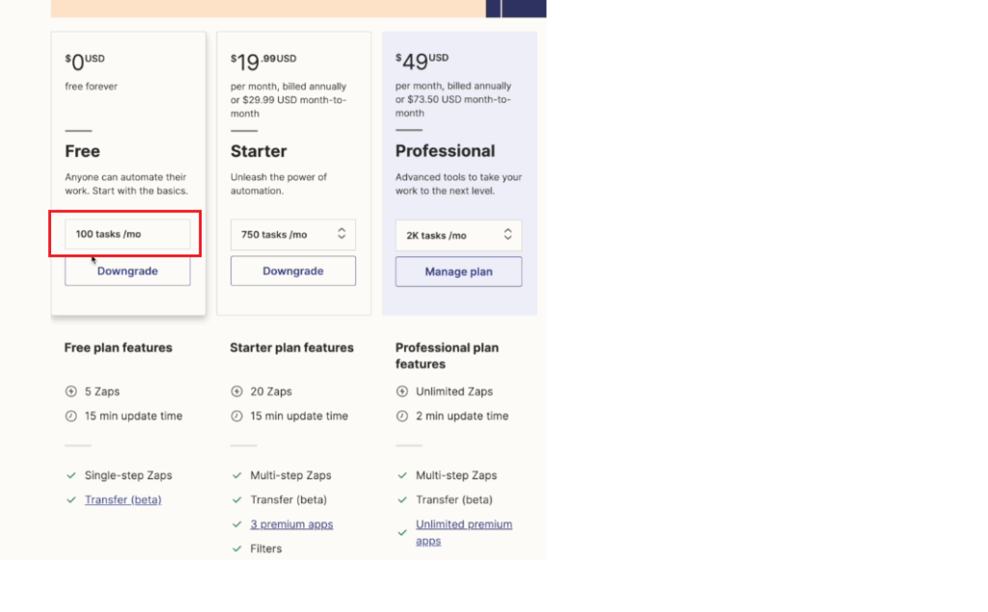The width and height of the screenshot is (988, 612).
Task: Click the checkmark beside Professional Multi-step Zaps
Action: (x=402, y=475)
